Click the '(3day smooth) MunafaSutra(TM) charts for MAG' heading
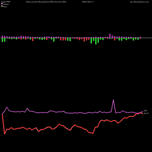152x152 pixels. tap(46, 2)
